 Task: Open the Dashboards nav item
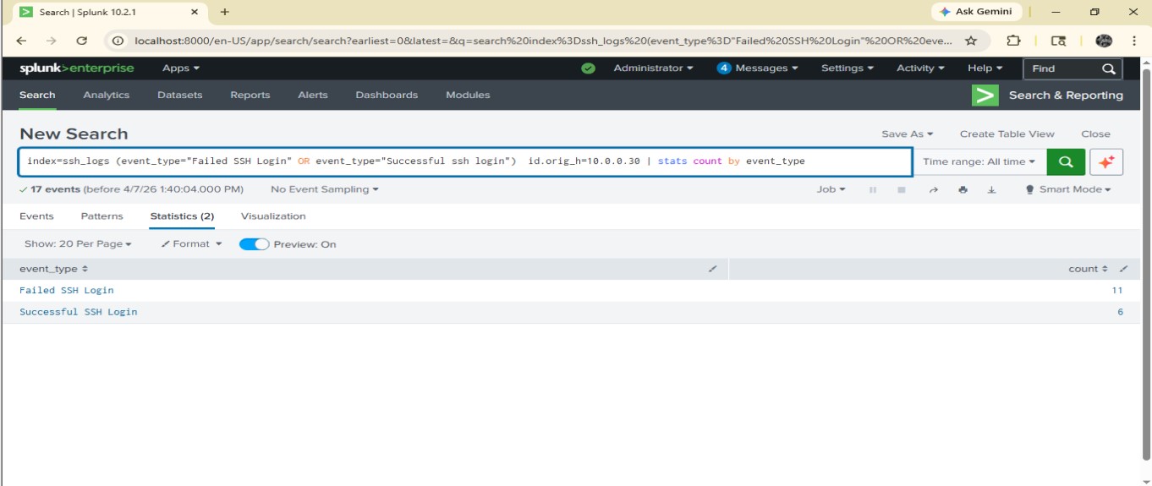tap(387, 96)
